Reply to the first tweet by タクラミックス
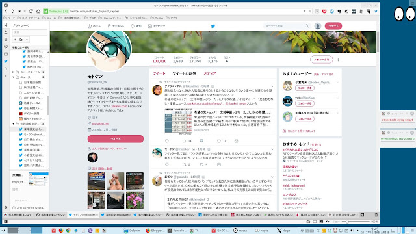The height and width of the screenshot is (234, 416). 167,141
